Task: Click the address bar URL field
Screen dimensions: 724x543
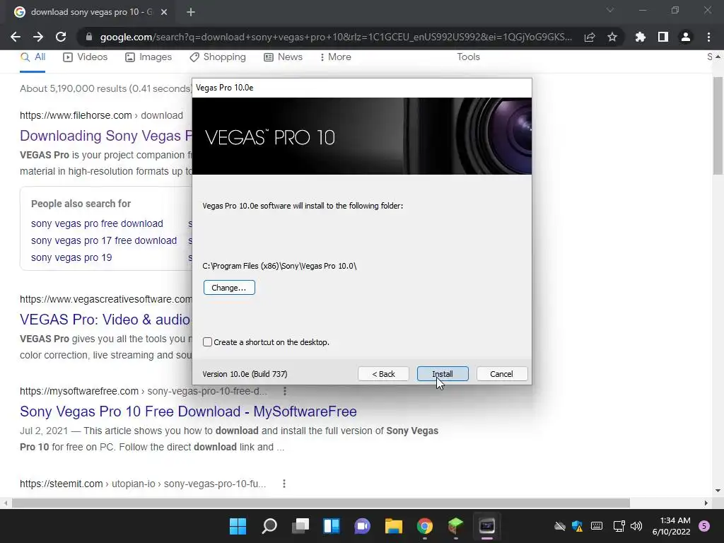Action: pyautogui.click(x=336, y=37)
